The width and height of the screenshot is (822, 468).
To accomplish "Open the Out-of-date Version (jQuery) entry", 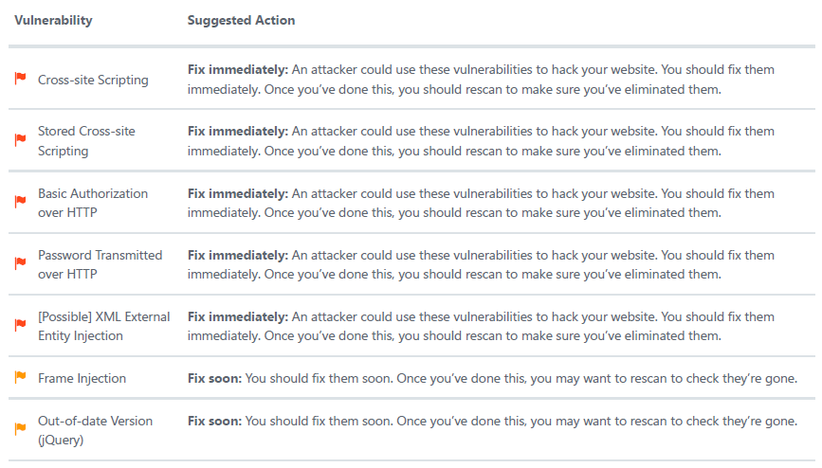I will click(95, 430).
